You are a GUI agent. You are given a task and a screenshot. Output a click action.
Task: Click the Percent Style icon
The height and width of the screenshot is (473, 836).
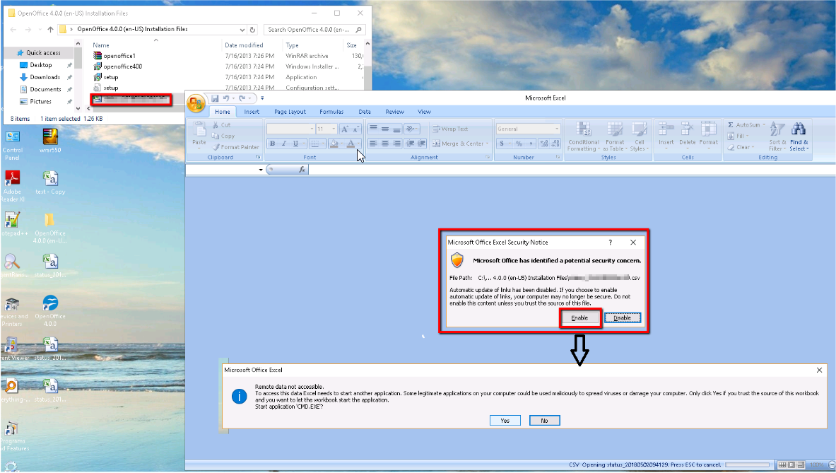[x=519, y=144]
